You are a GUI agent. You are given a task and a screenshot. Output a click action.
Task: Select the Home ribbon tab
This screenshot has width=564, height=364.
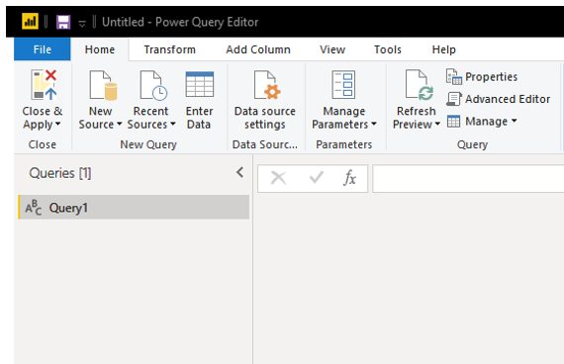point(100,49)
